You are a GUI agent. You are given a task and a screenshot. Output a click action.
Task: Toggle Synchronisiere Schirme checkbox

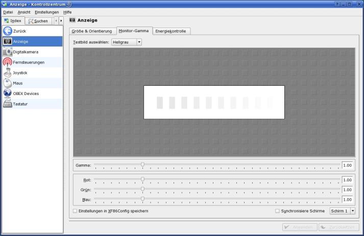pyautogui.click(x=277, y=211)
